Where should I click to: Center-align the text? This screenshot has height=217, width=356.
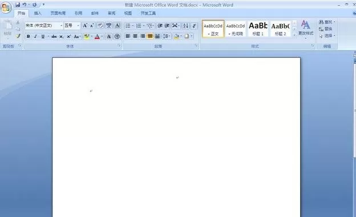click(x=135, y=36)
